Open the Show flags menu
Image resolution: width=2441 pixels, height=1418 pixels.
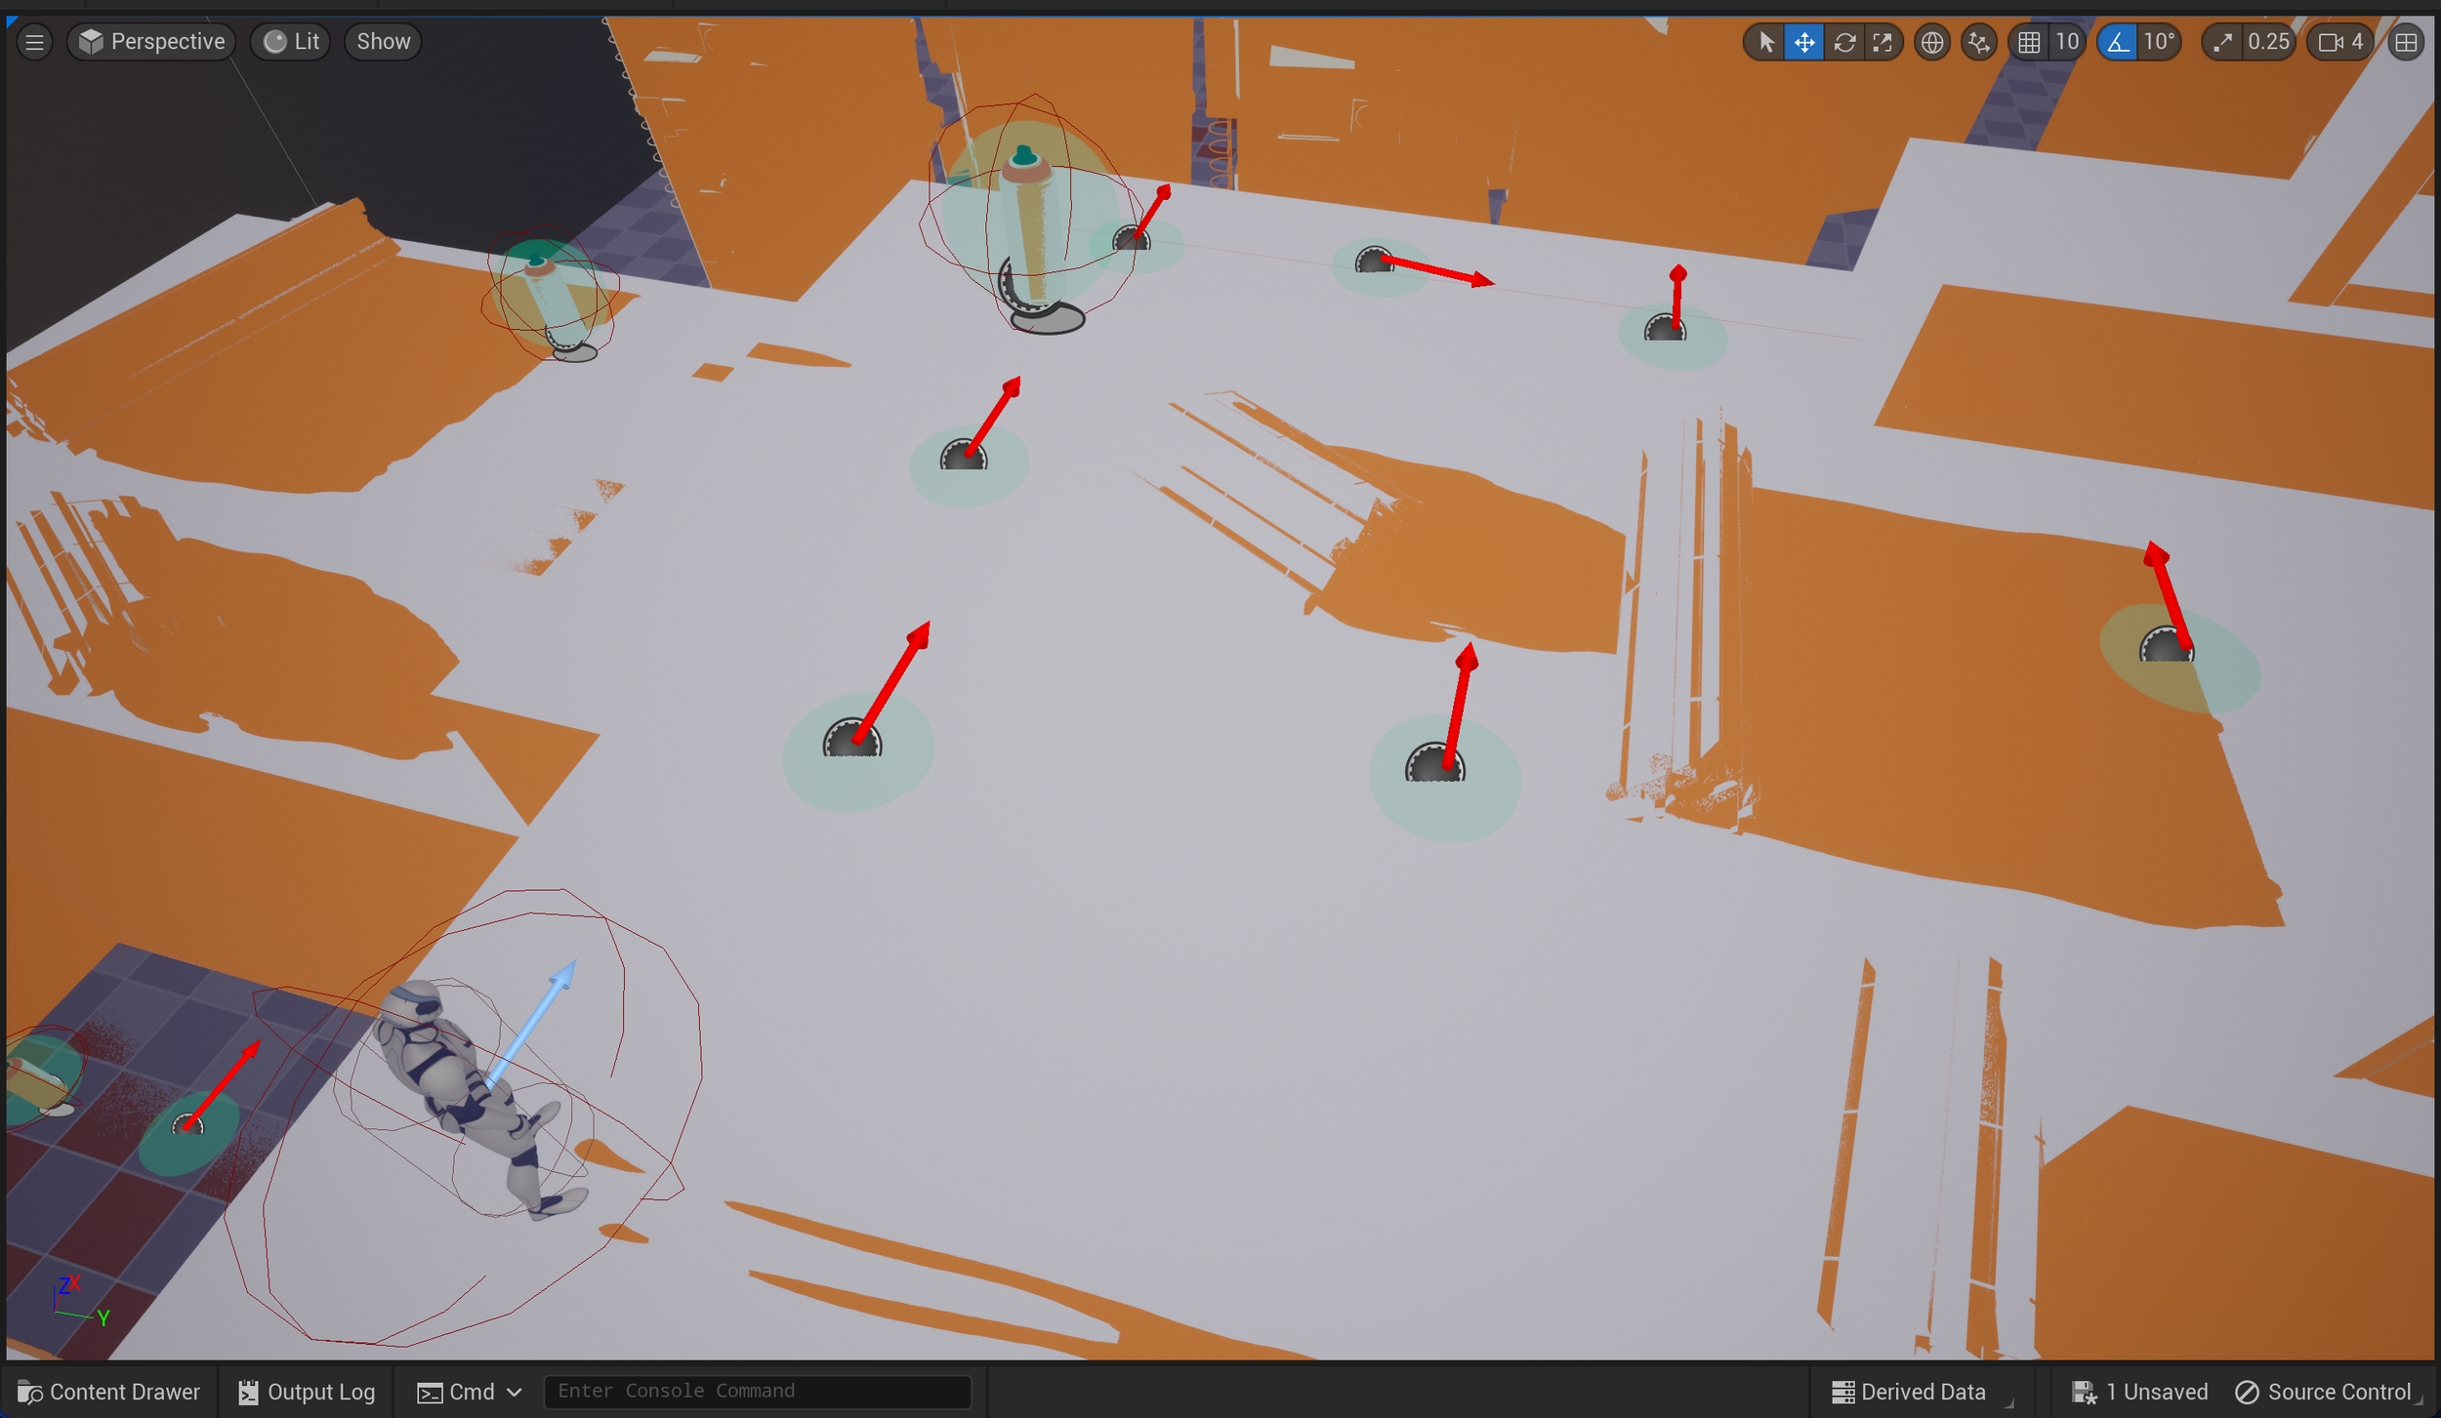click(383, 42)
